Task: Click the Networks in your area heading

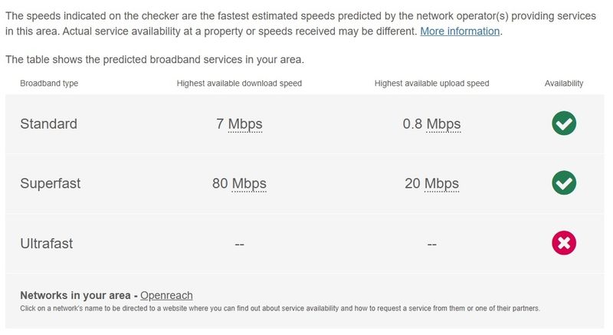Action: click(75, 295)
